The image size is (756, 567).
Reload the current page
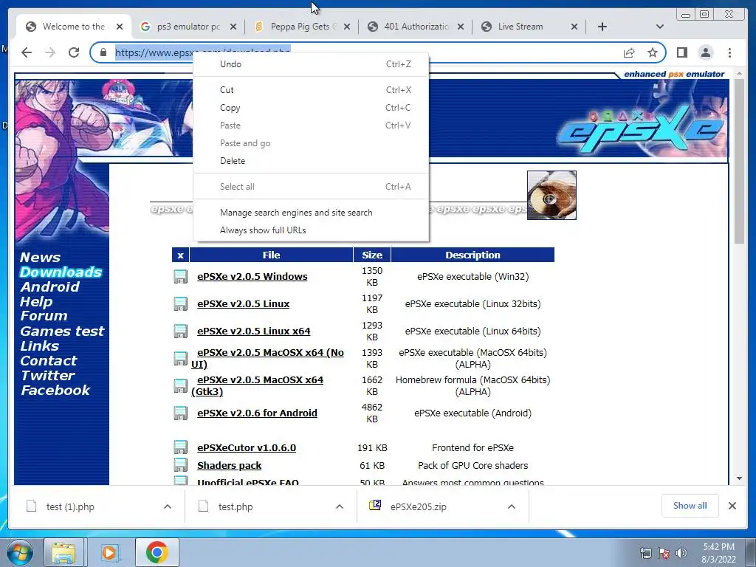point(73,52)
